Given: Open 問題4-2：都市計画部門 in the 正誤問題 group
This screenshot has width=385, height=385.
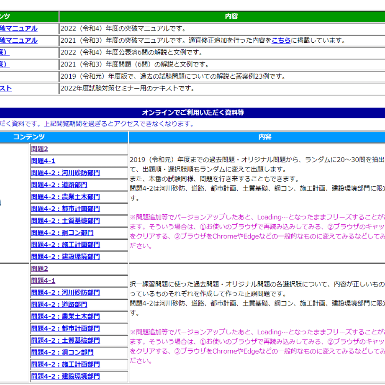Looking at the screenshot, I should [66, 329].
